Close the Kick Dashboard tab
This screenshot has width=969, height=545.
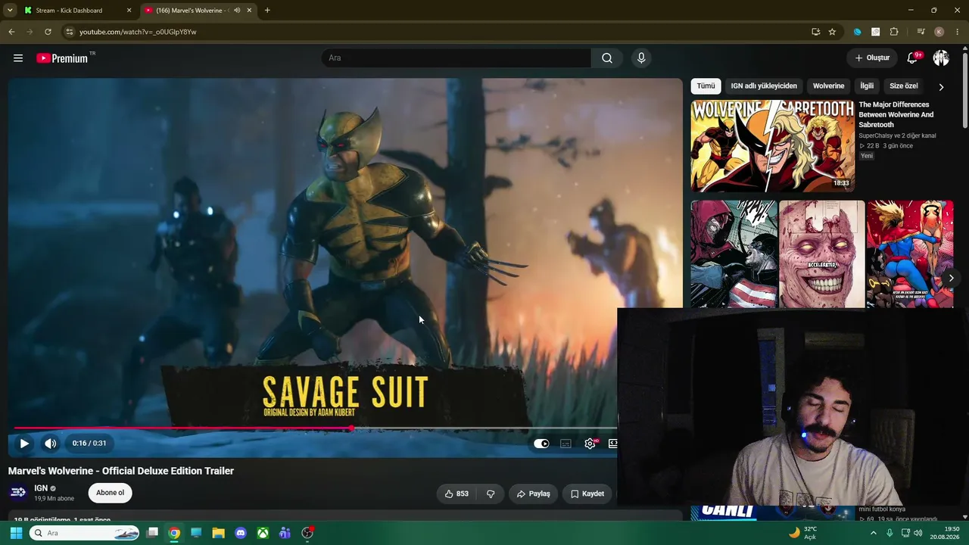129,11
